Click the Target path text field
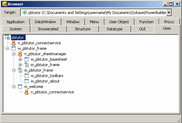 (96, 13)
